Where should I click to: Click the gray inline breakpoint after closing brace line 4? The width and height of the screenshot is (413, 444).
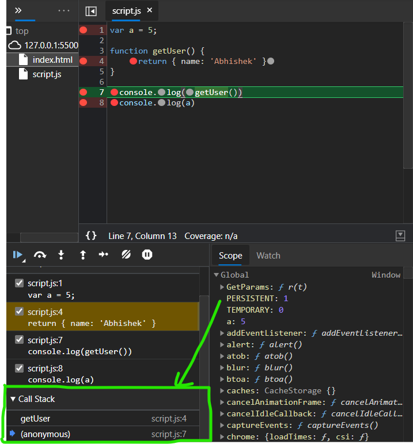[271, 61]
